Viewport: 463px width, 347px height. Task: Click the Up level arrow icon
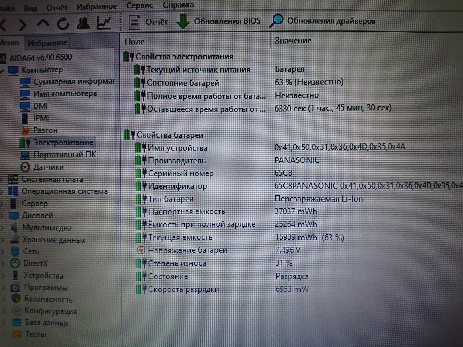tap(43, 23)
